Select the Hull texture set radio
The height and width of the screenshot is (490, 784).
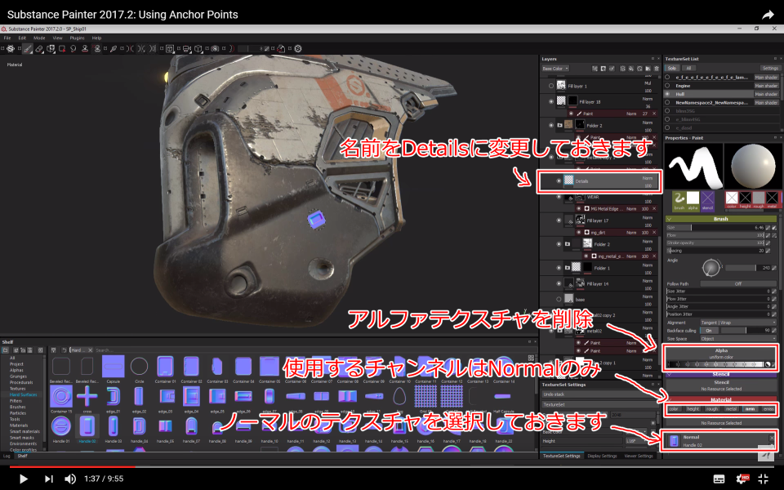[x=667, y=94]
